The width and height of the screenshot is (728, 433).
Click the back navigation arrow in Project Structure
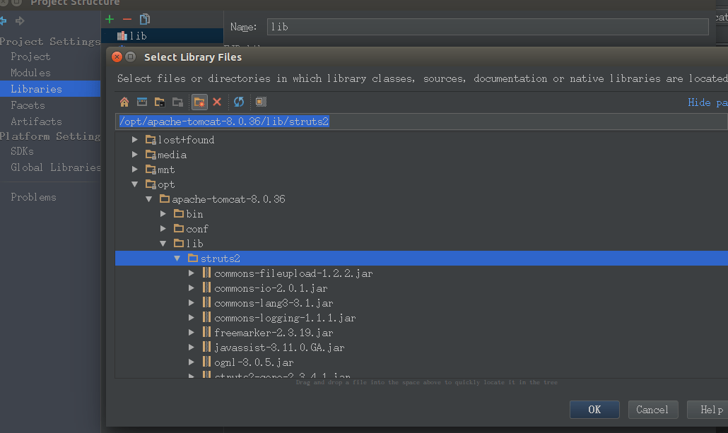[4, 21]
